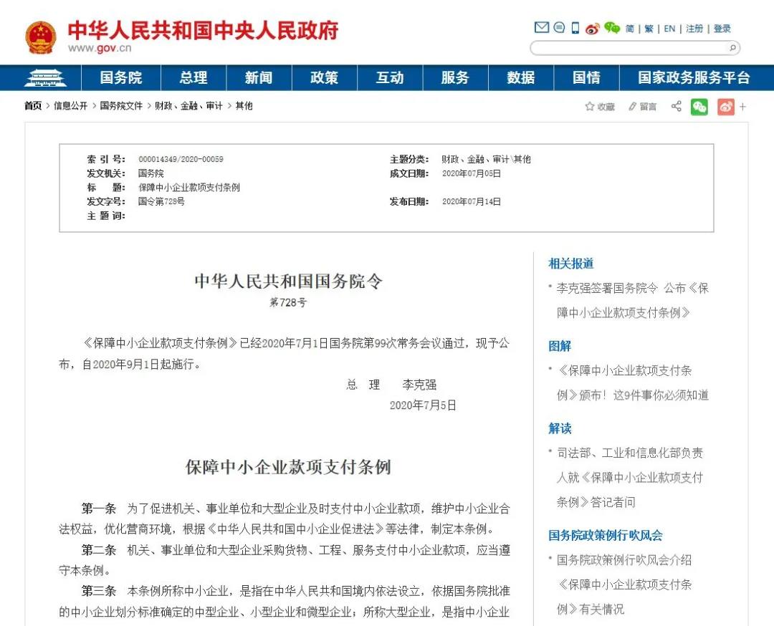
Task: Share to WeChat using the green icon
Action: pyautogui.click(x=699, y=106)
